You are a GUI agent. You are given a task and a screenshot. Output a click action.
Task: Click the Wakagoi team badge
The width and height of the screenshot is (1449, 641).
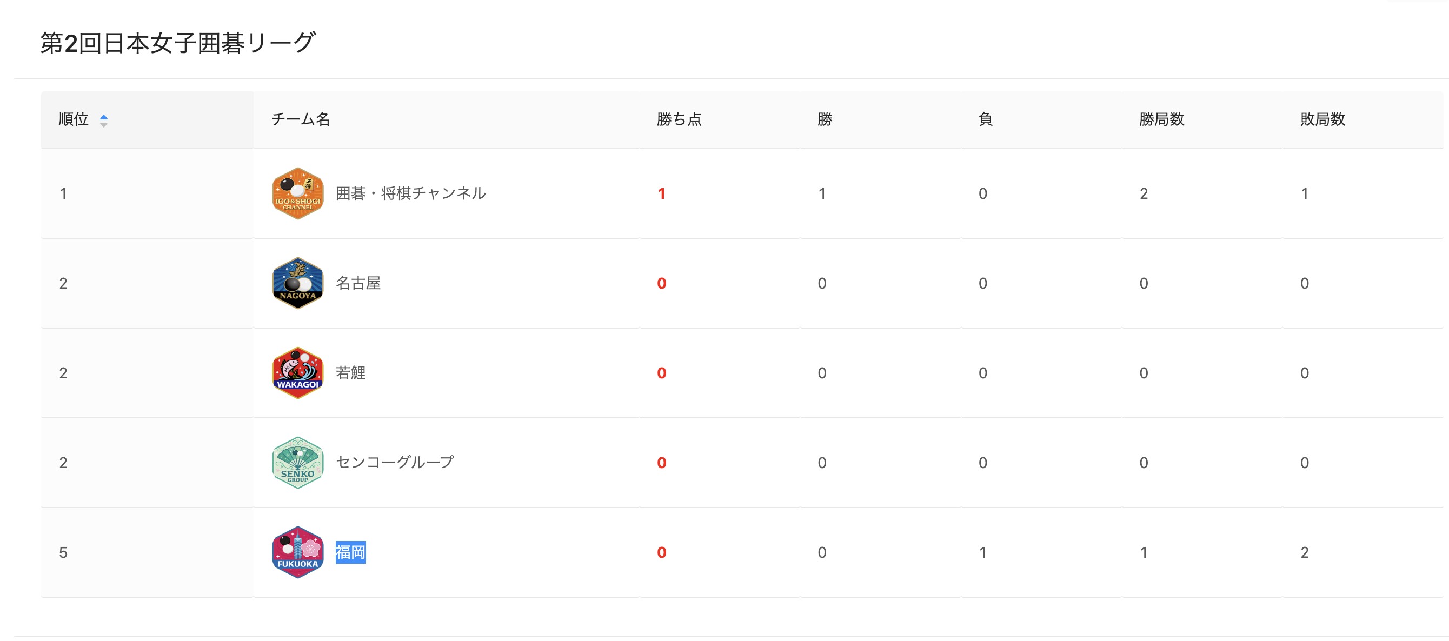click(x=297, y=373)
